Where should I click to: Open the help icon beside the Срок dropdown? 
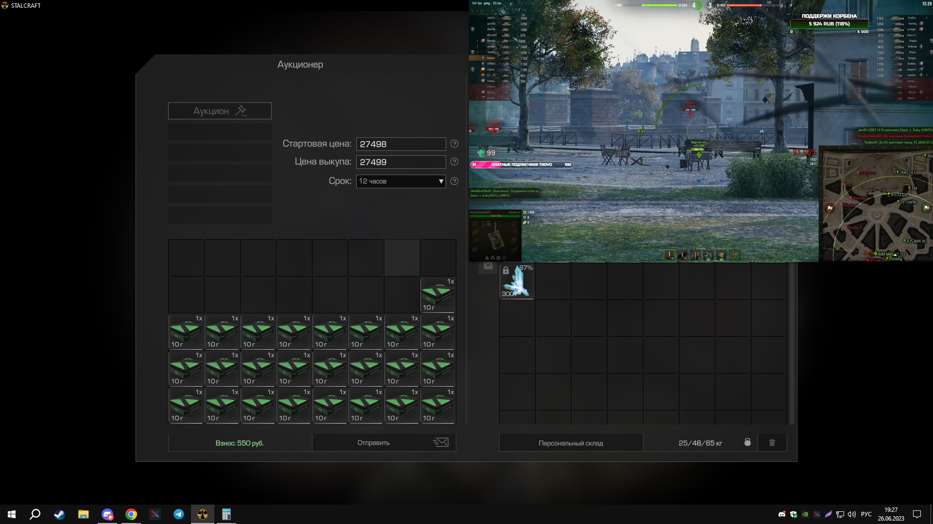(x=454, y=181)
